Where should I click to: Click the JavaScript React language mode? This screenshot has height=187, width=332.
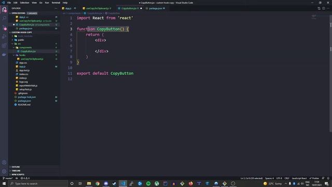[299, 178]
